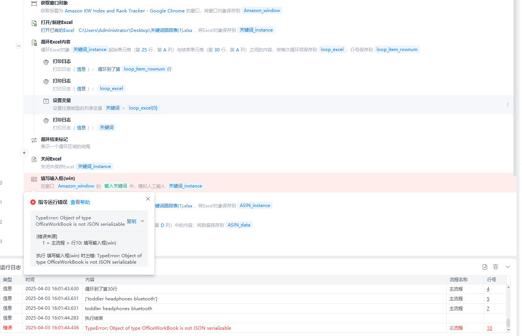Click the add-step plus icon
This screenshot has width=522, height=336.
tap(24, 153)
